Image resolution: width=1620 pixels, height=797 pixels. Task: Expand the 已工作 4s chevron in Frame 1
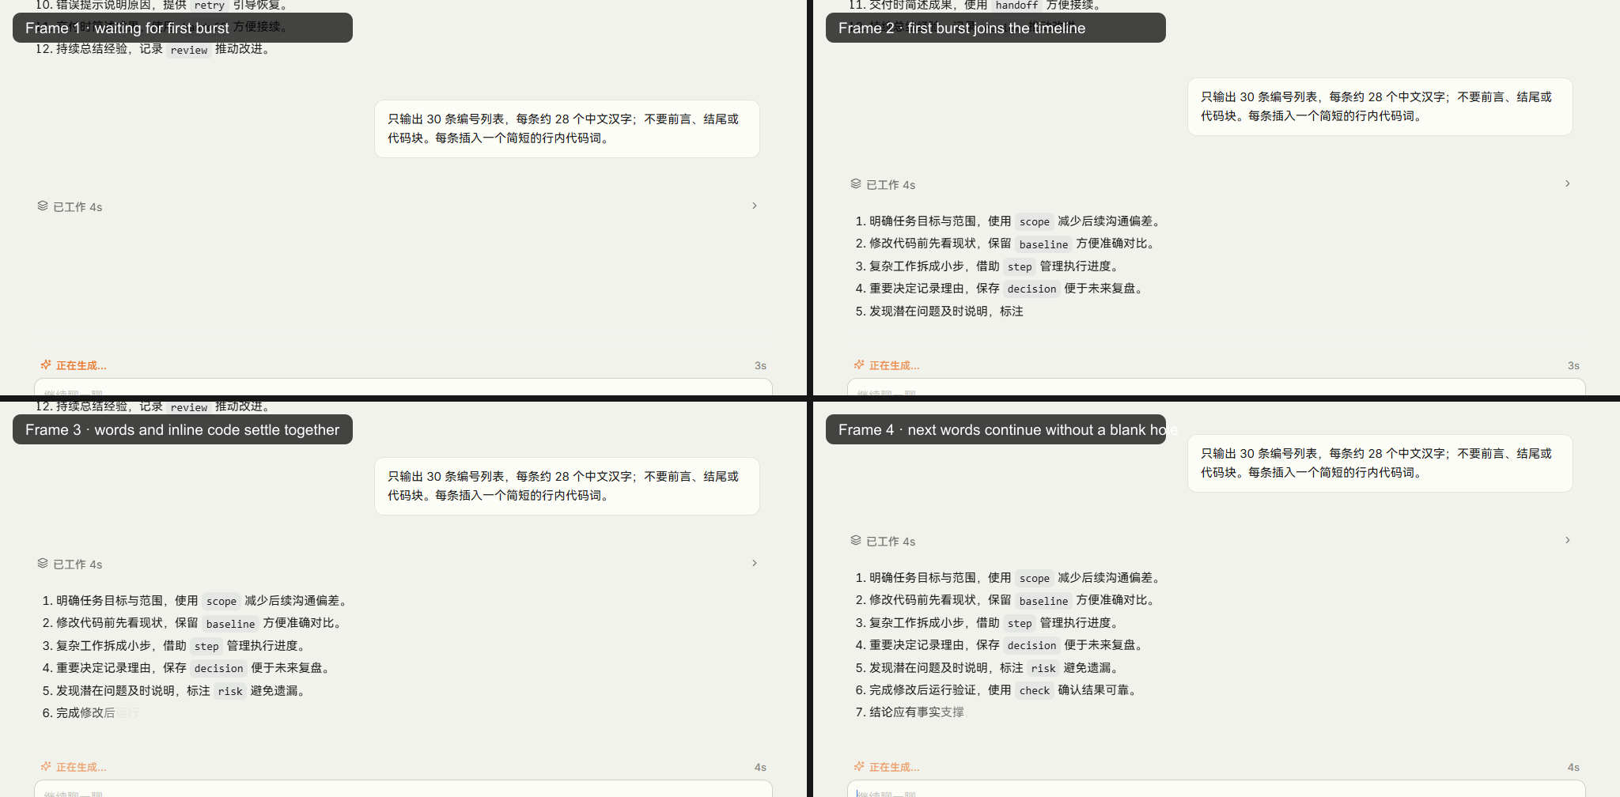pyautogui.click(x=755, y=206)
